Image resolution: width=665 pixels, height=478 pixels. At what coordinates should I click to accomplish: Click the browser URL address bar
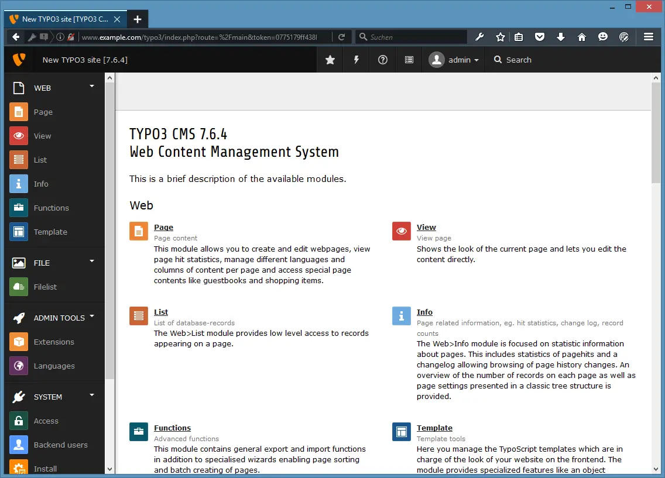pyautogui.click(x=200, y=37)
